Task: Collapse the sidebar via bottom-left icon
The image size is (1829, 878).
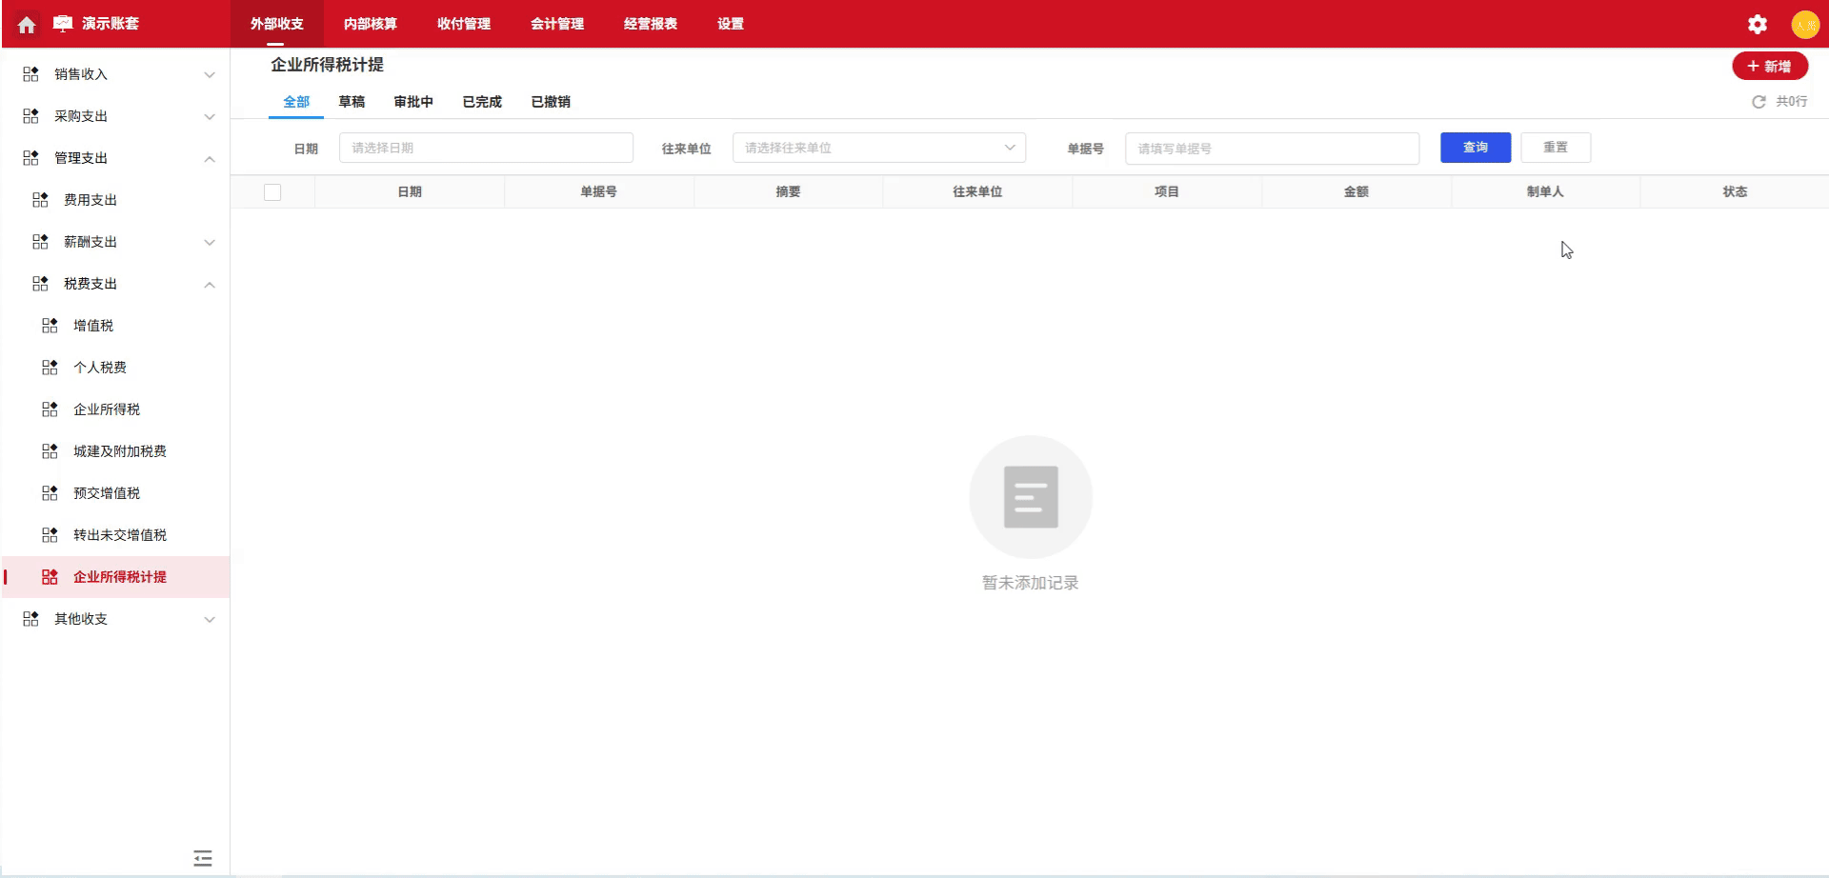Action: point(202,858)
